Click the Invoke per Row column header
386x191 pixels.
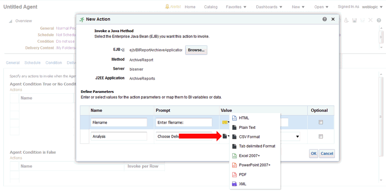pyautogui.click(x=143, y=166)
